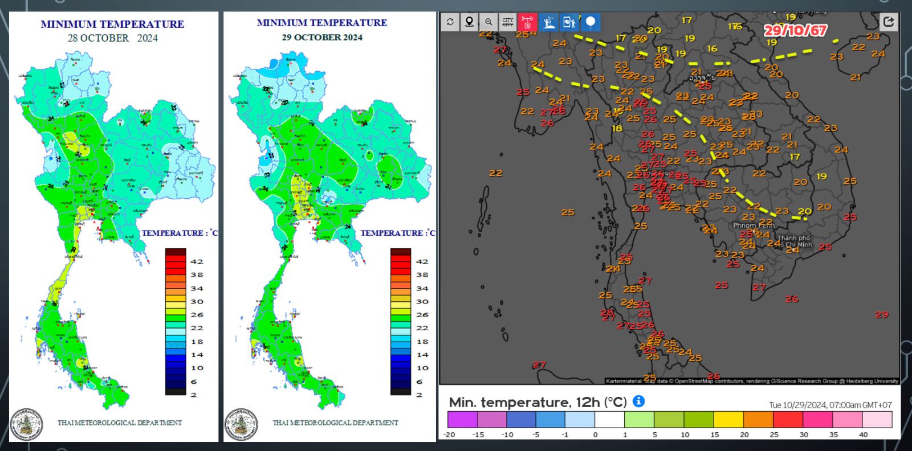Click the refresh map icon
Screen dimensions: 912x451
(450, 22)
